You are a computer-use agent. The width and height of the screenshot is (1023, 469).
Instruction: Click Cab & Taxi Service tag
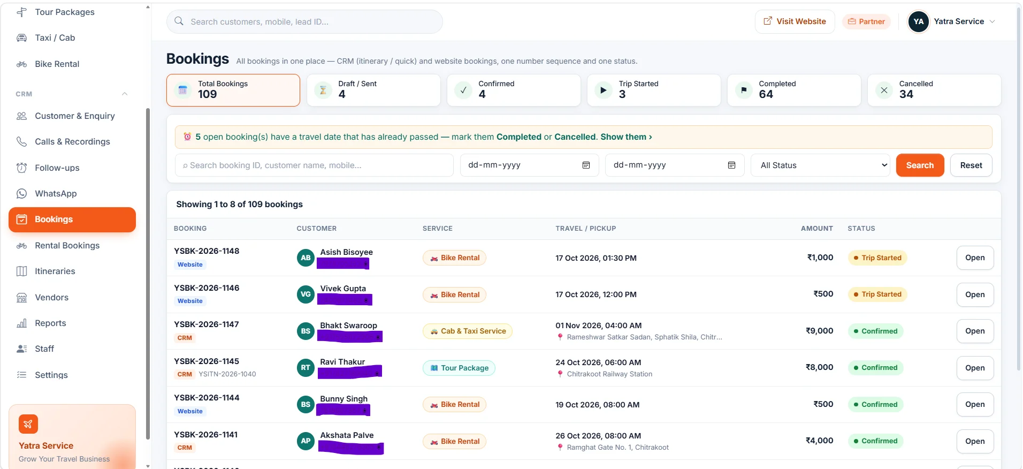click(x=468, y=331)
